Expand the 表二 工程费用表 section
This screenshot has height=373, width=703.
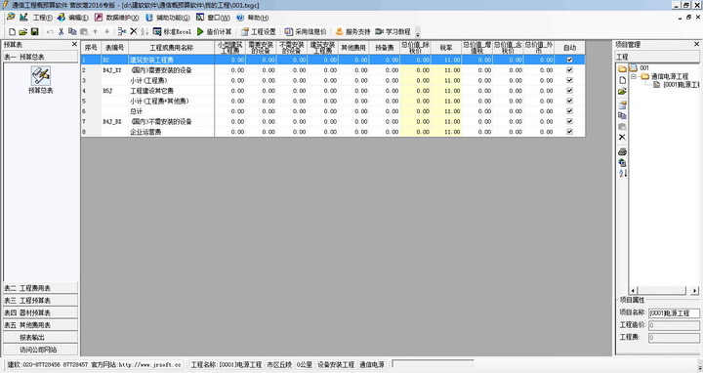[x=40, y=288]
